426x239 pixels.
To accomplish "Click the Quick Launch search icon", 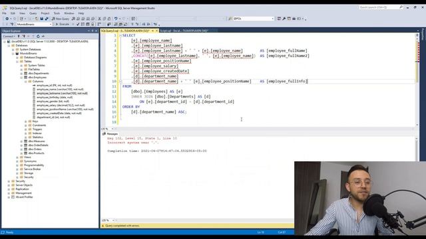I will click(401, 7).
